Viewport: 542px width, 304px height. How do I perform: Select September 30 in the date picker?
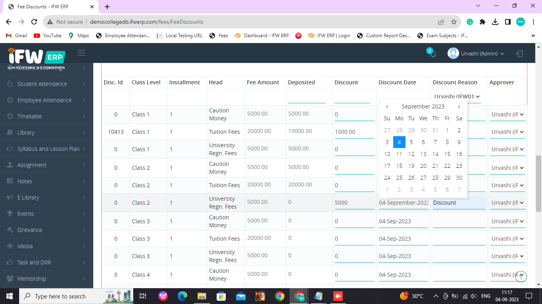[x=459, y=178]
